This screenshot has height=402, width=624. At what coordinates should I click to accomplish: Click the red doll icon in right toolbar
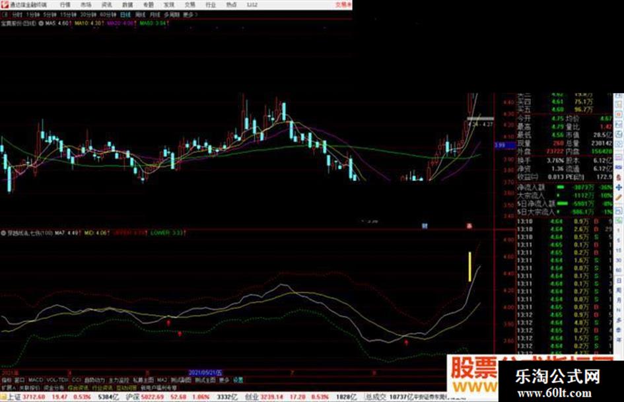619,176
